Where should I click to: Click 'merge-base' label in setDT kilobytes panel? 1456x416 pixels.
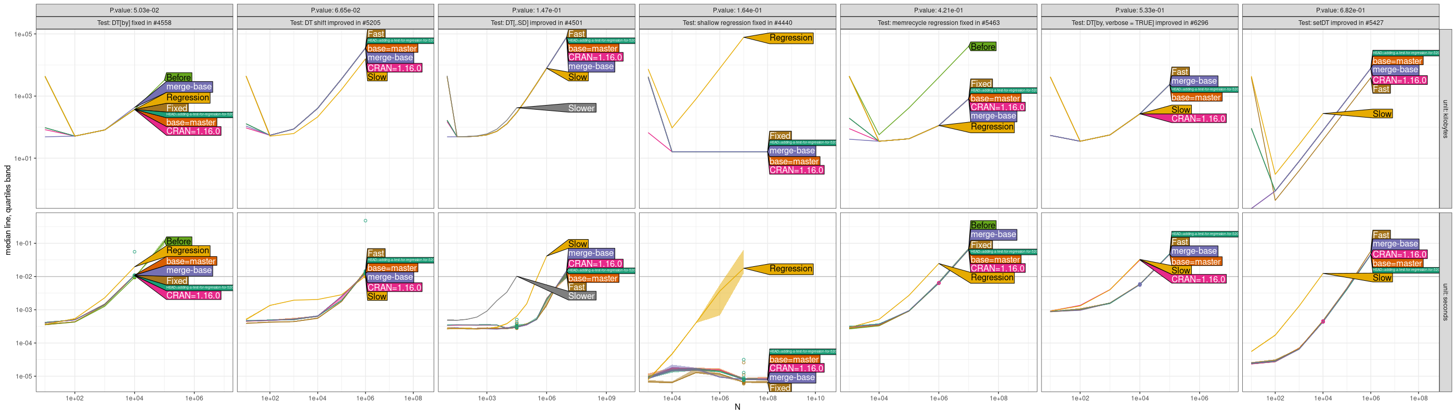pos(1395,70)
